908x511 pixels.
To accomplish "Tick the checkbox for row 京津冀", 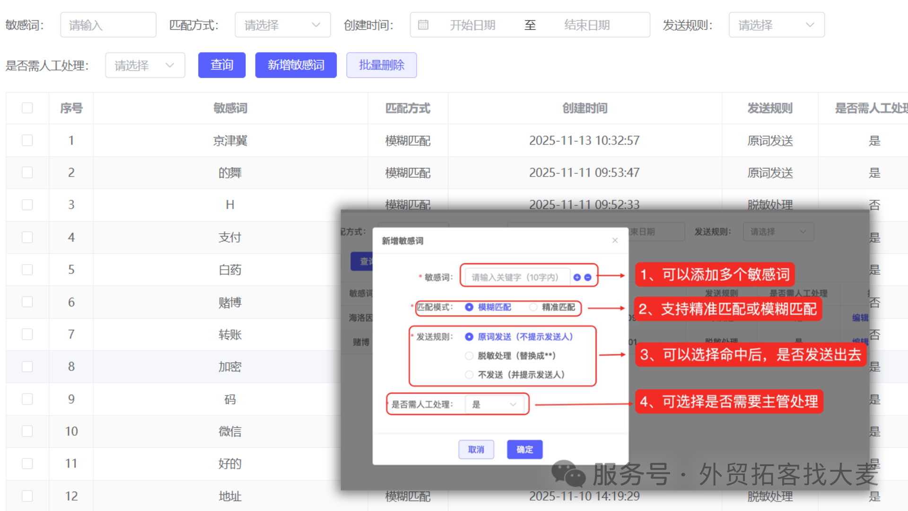I will [x=27, y=141].
